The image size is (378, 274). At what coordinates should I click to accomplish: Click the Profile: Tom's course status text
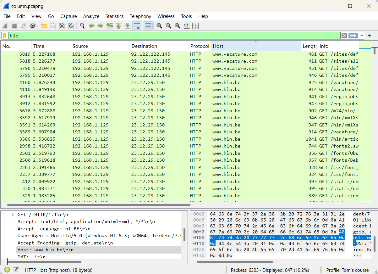pos(347,270)
